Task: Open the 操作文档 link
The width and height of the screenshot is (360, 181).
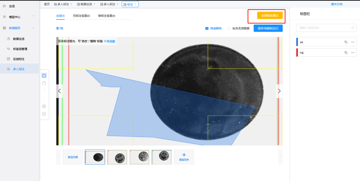Action: point(337,4)
